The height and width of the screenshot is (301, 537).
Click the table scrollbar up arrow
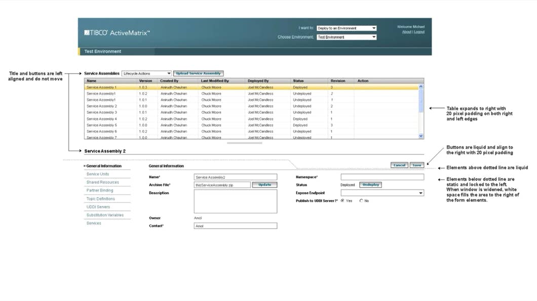[420, 87]
